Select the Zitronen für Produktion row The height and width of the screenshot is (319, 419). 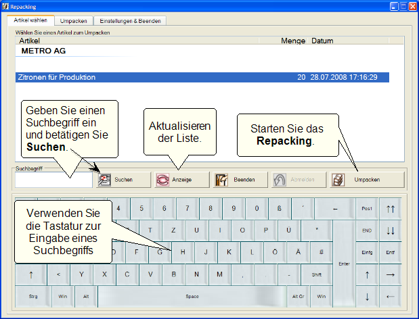point(202,78)
